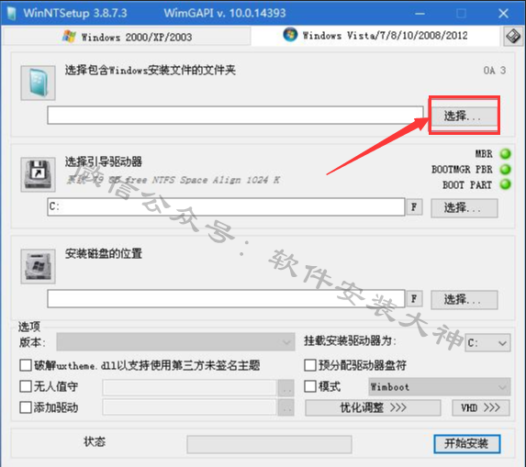Open the mount installation drive letter dropdown

(487, 342)
